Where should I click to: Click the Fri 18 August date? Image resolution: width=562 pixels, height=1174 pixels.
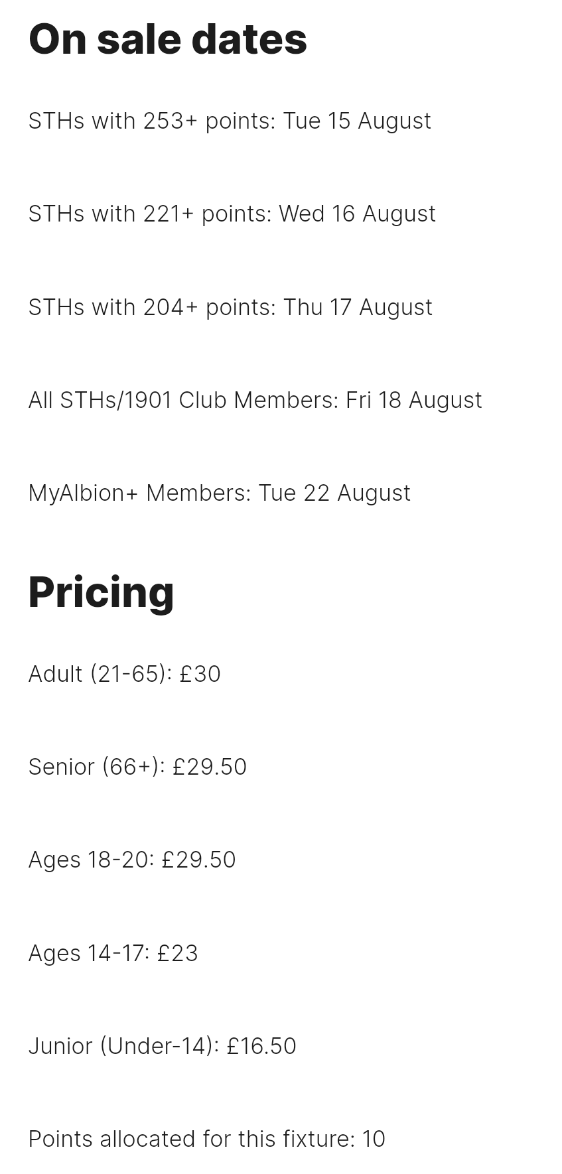click(414, 401)
